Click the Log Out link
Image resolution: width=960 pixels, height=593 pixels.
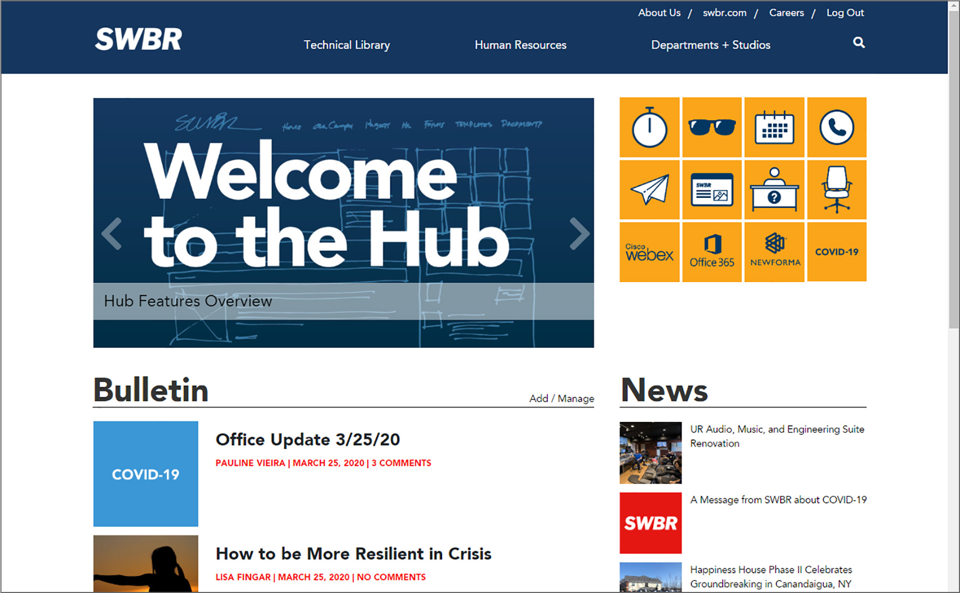(845, 13)
